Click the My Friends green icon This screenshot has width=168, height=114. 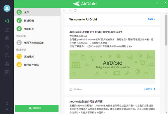[x=19, y=29]
